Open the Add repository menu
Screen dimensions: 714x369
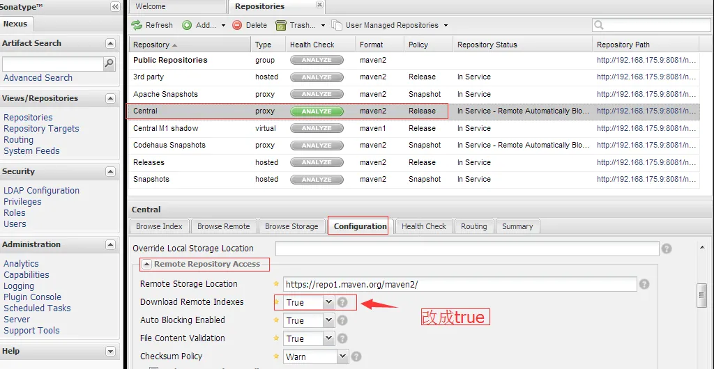point(204,25)
